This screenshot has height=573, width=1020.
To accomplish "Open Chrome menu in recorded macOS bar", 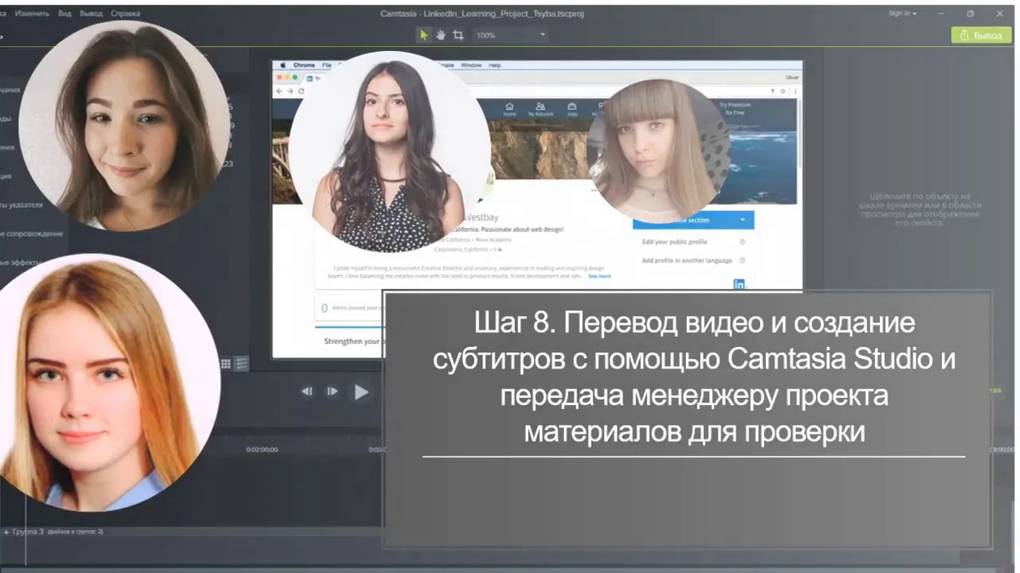I will point(304,65).
